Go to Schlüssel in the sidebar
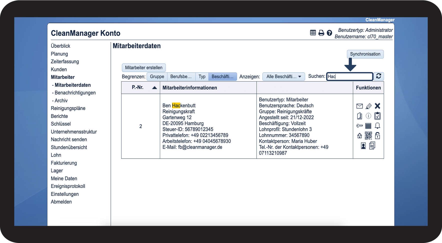442x243 pixels. (x=61, y=124)
